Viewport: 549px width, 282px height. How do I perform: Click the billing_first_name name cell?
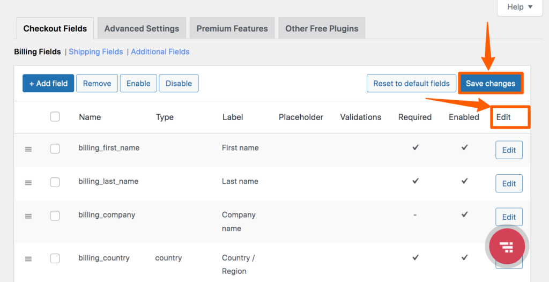(x=109, y=148)
